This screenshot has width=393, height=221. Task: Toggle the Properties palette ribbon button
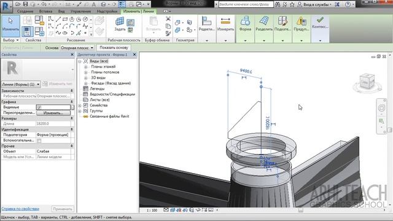tap(28, 31)
